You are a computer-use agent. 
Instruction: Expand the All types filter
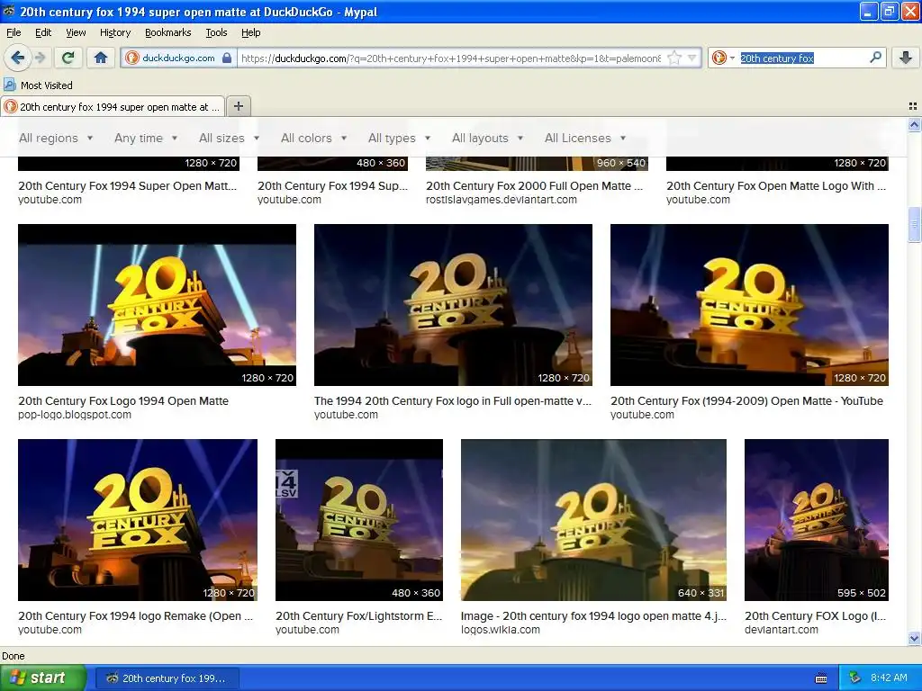click(399, 138)
